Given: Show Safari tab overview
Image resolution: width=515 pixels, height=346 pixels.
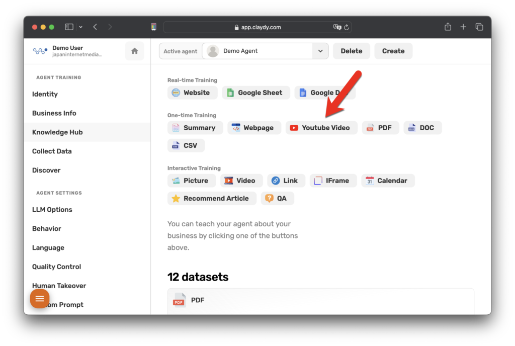Looking at the screenshot, I should pyautogui.click(x=479, y=27).
